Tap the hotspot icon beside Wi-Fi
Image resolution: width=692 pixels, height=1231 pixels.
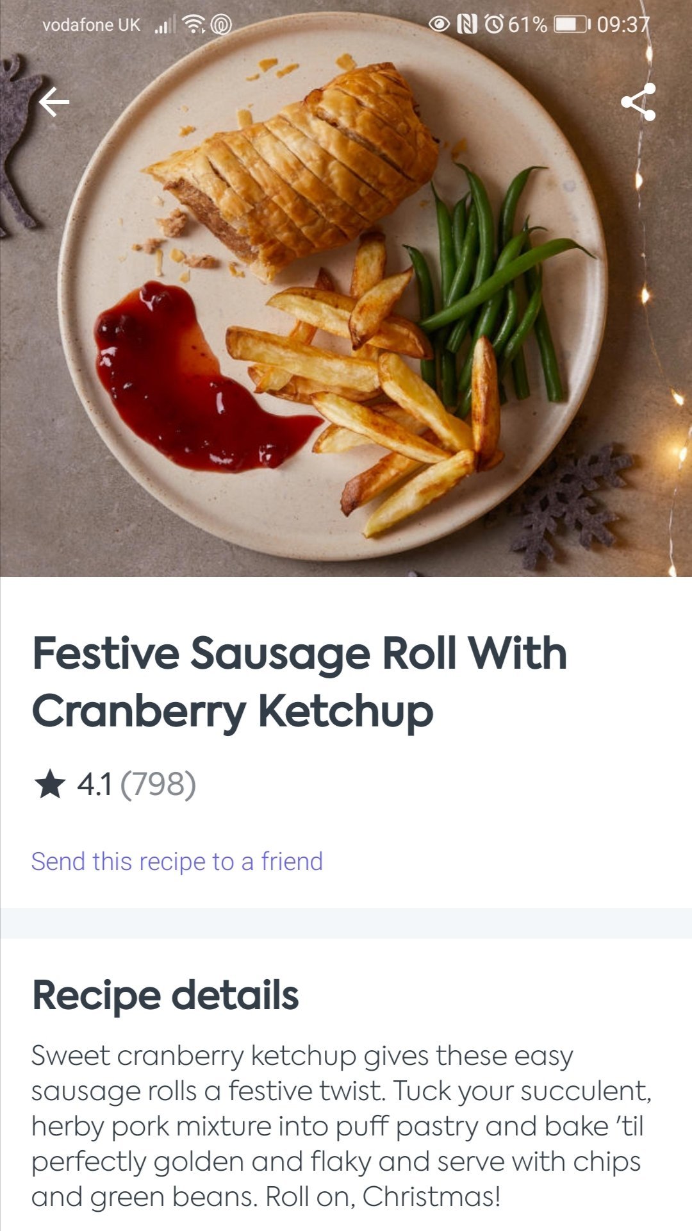coord(221,26)
